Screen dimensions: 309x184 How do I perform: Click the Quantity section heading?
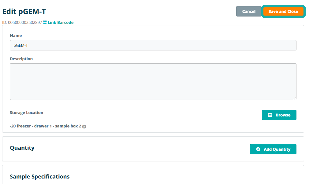pos(22,148)
